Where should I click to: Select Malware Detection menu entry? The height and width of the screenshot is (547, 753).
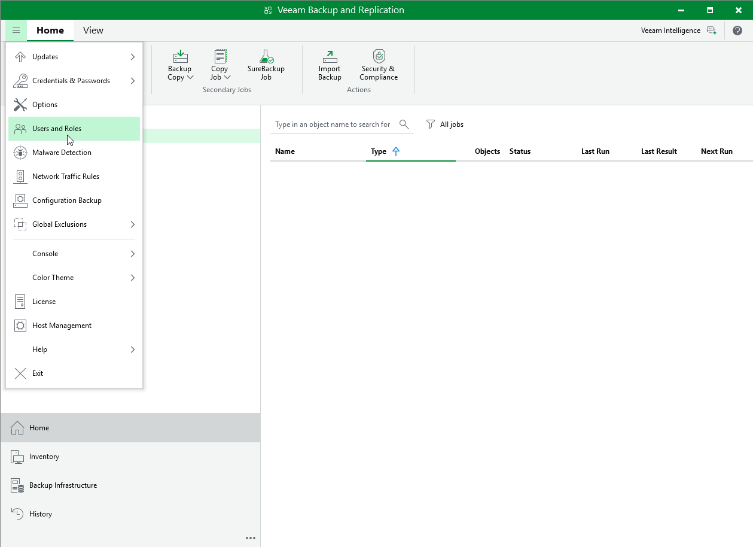[74, 153]
